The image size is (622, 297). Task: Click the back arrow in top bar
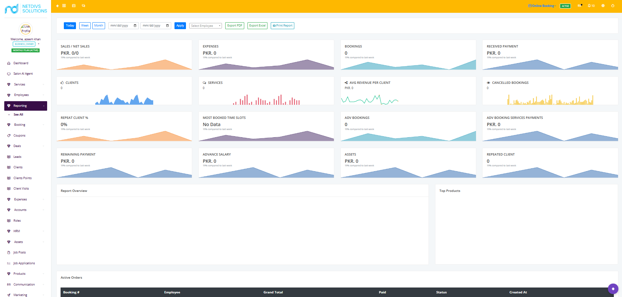pyautogui.click(x=58, y=6)
